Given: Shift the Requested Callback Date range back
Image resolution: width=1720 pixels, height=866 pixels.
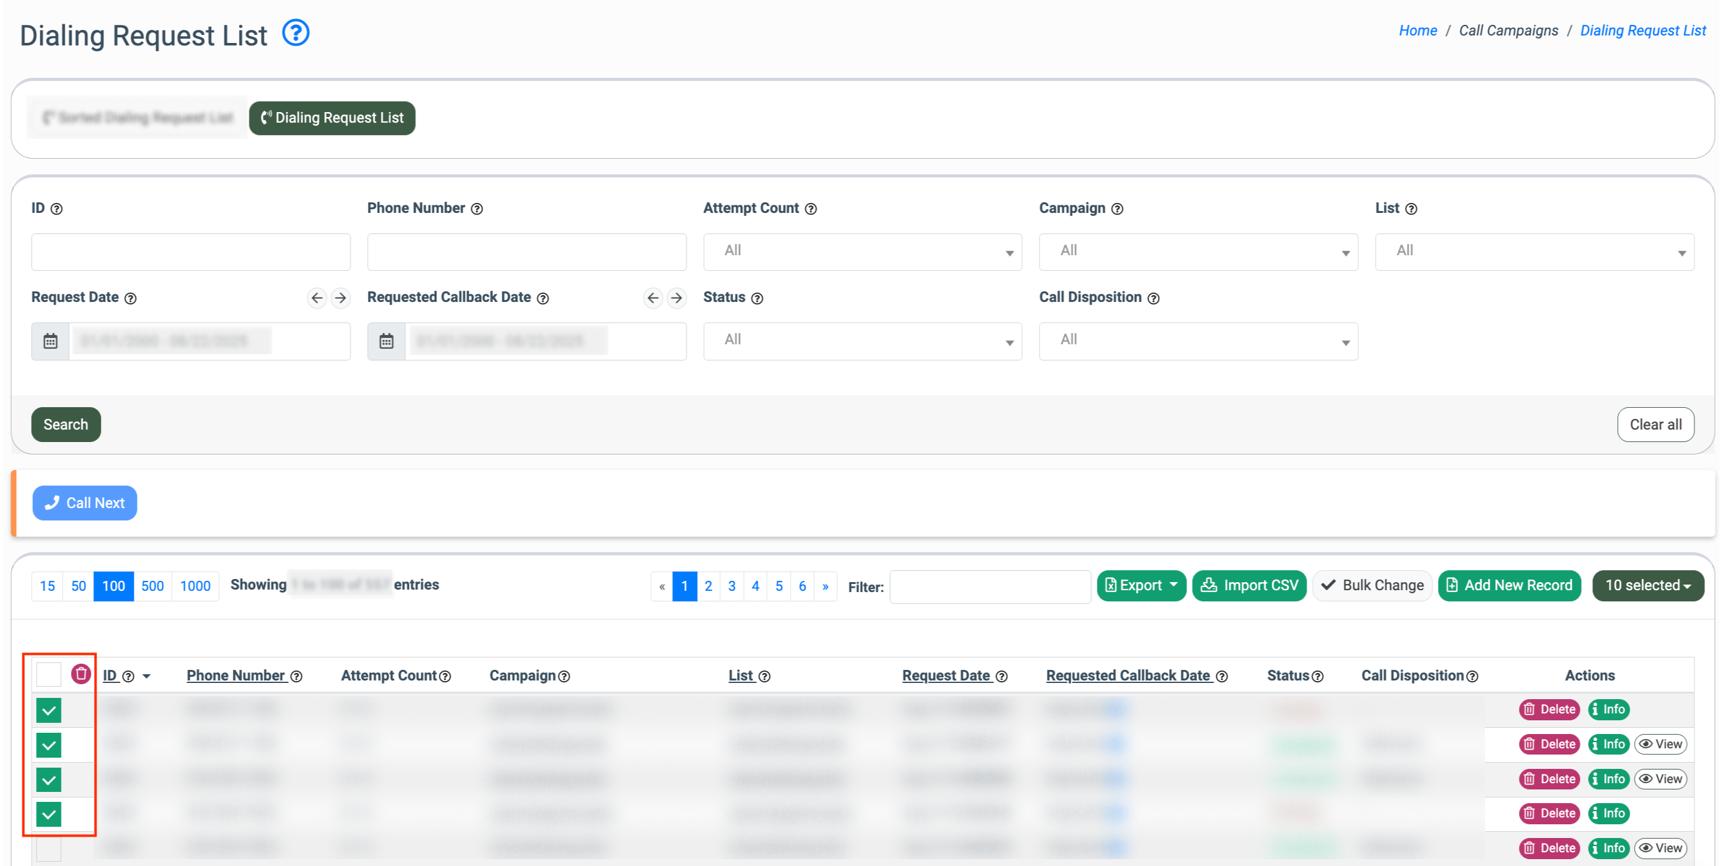Looking at the screenshot, I should tap(653, 298).
